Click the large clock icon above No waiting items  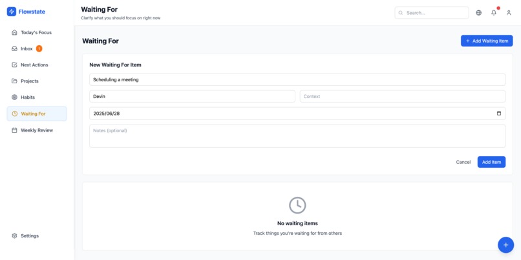pyautogui.click(x=297, y=205)
